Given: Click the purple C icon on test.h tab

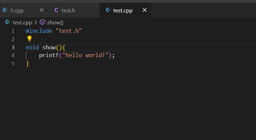Looking at the screenshot, I should (56, 10).
